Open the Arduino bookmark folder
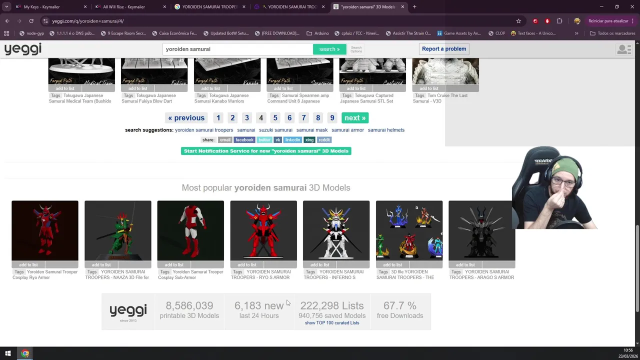640x360 pixels. coord(317,33)
